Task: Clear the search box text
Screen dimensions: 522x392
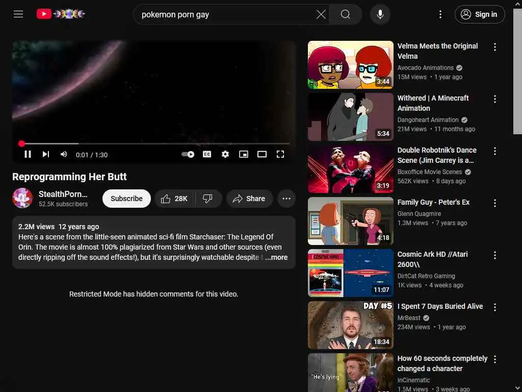Action: pyautogui.click(x=321, y=14)
